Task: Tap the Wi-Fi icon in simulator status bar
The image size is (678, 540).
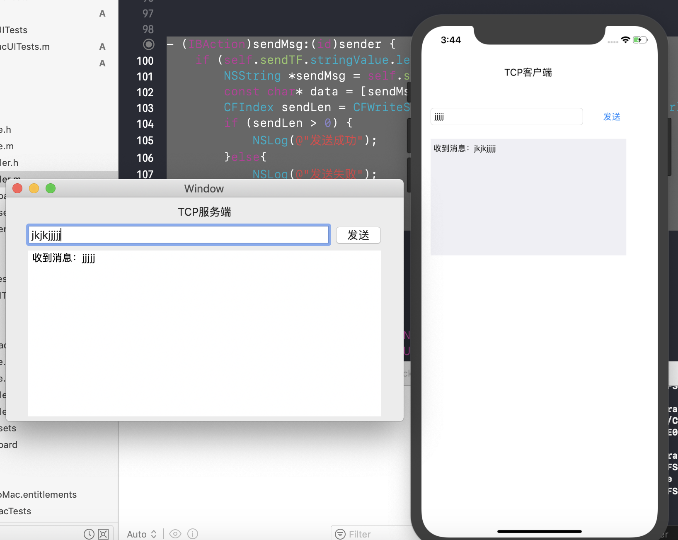Action: [x=625, y=40]
